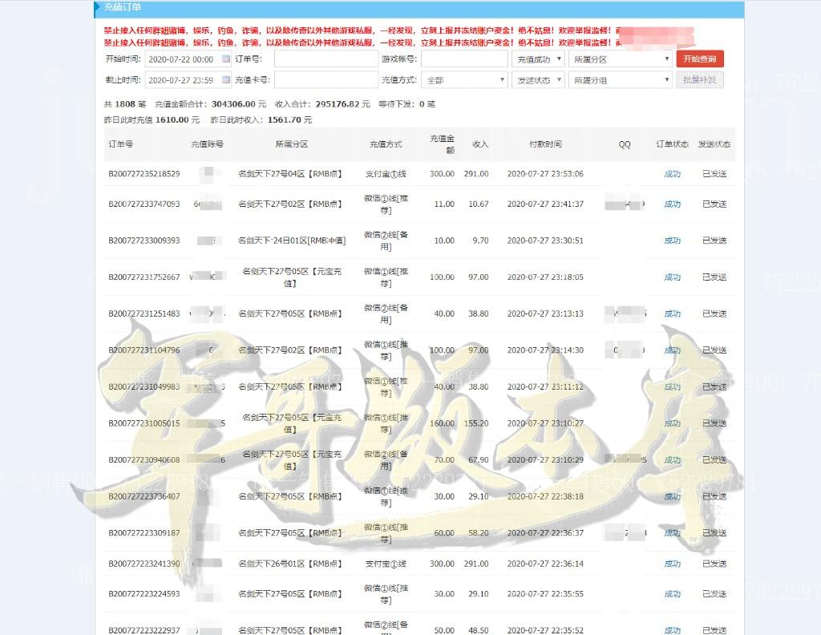Image resolution: width=821 pixels, height=635 pixels.
Task: Open the start time calendar picker icon
Action: pyautogui.click(x=225, y=59)
